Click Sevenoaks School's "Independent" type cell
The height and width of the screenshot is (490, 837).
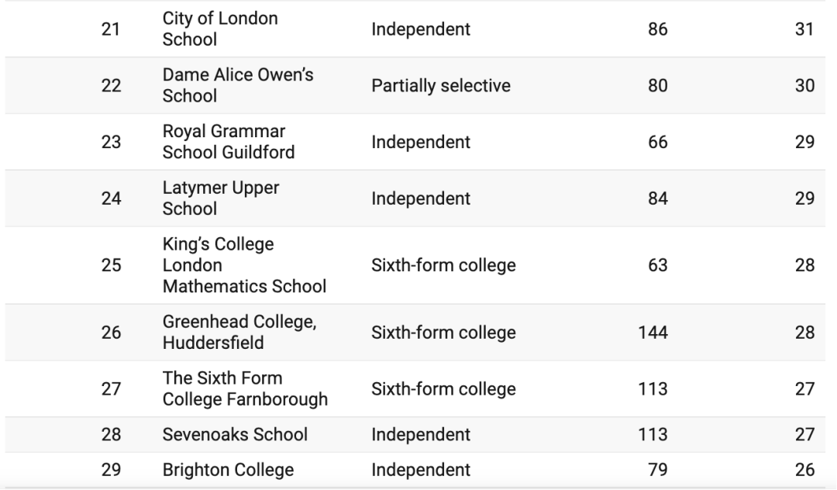(420, 435)
